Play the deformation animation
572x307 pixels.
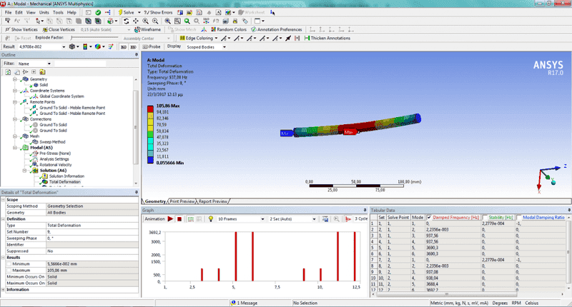[171, 218]
